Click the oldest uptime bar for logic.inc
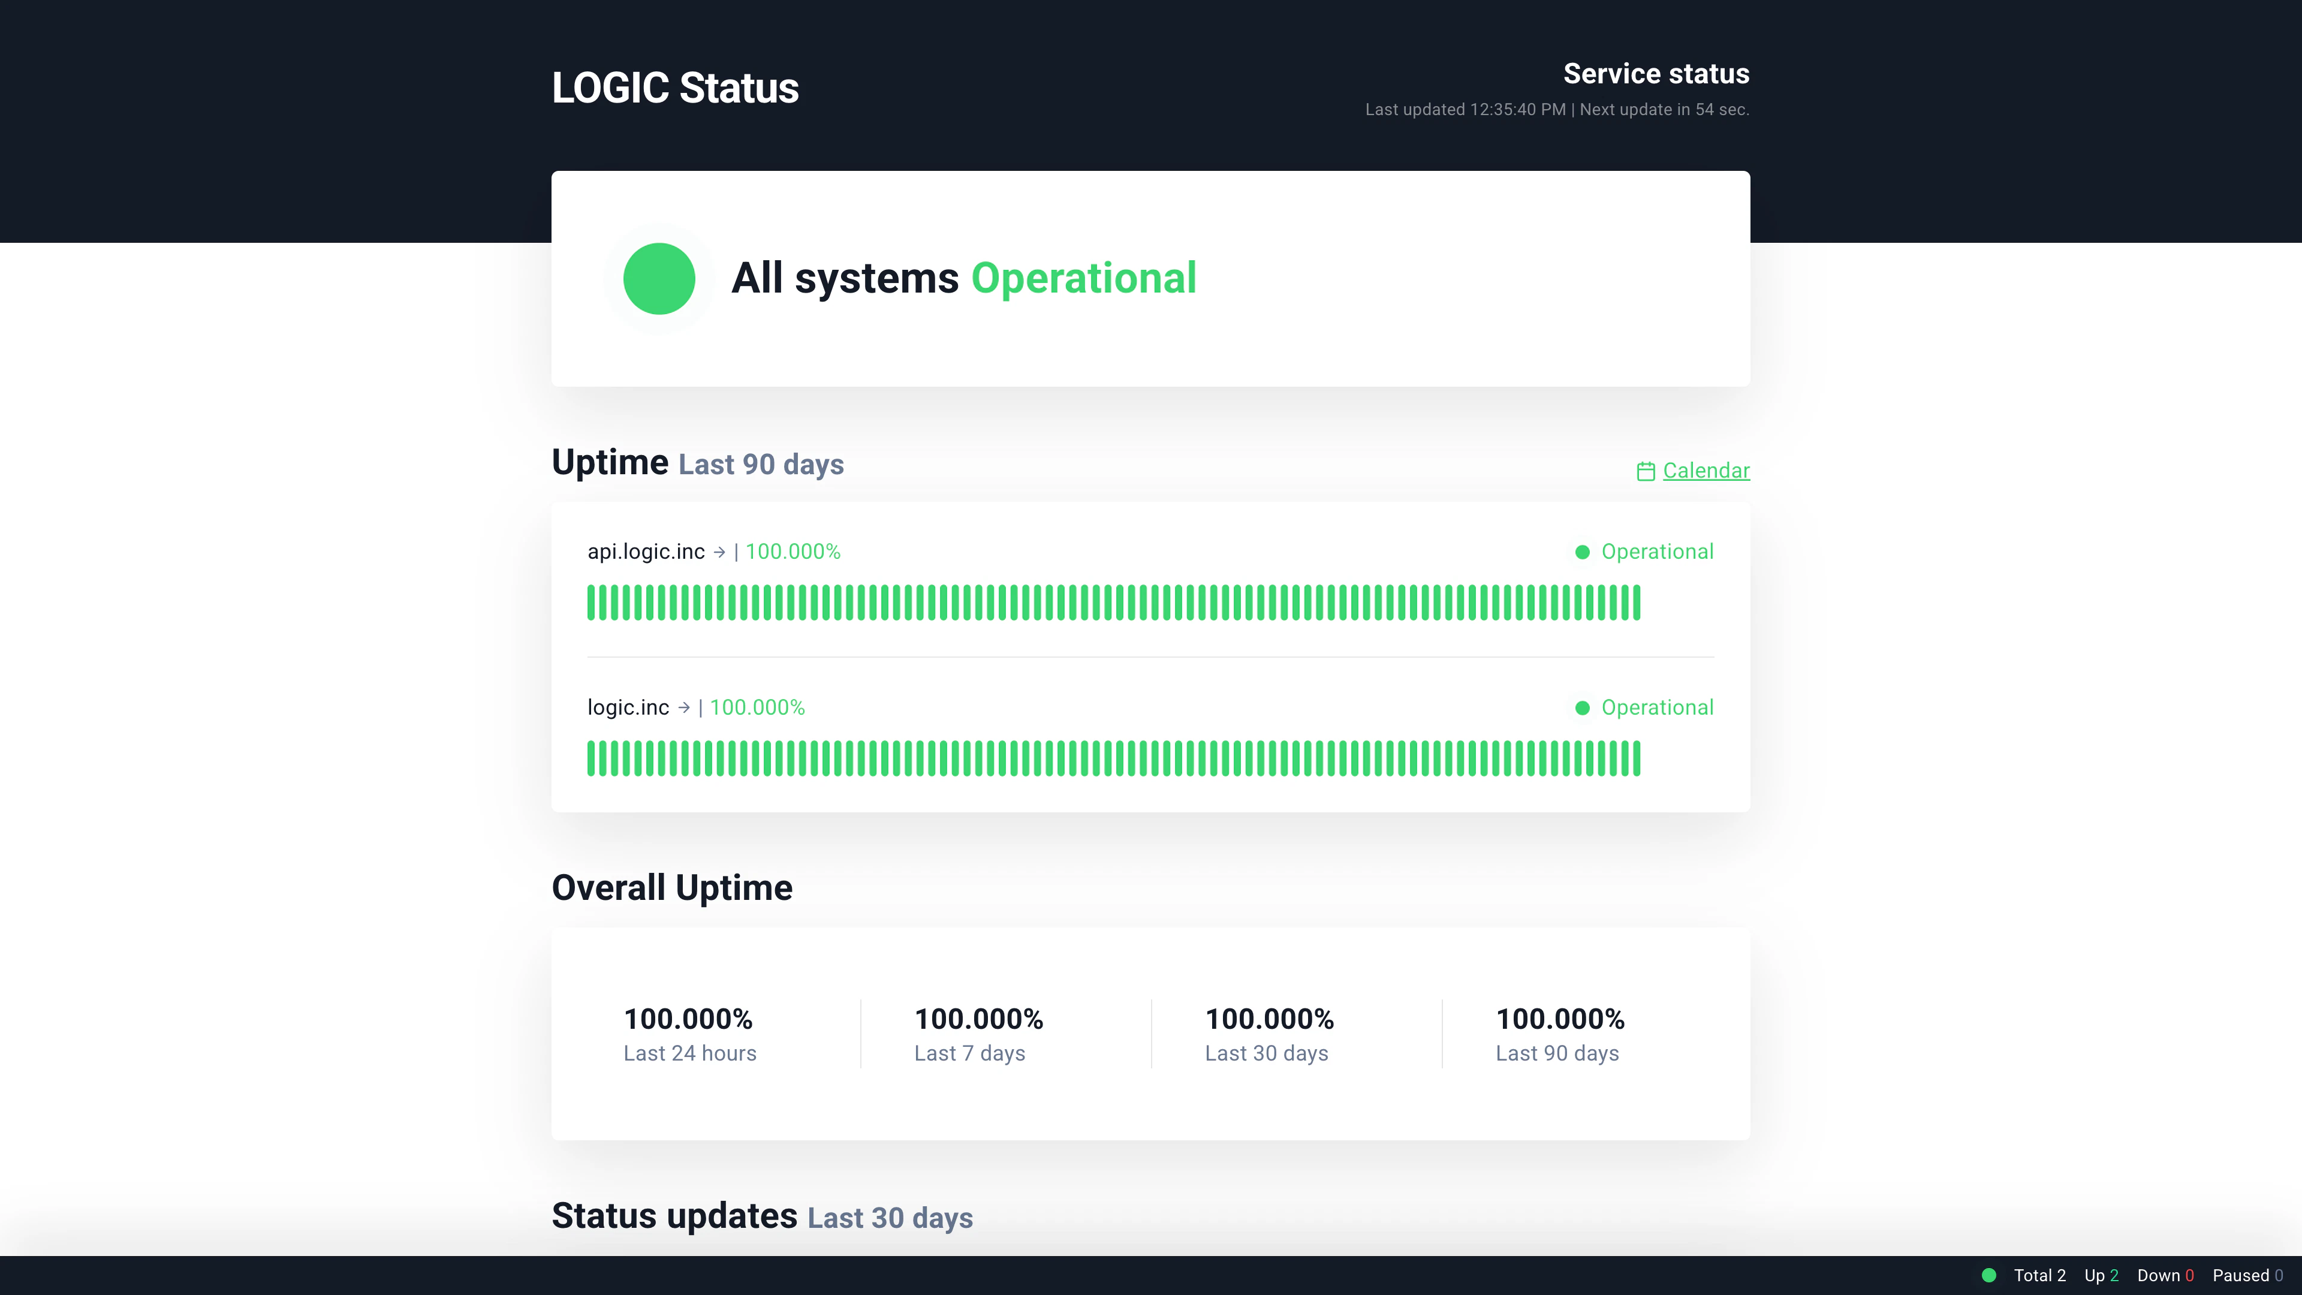Screen dimensions: 2302x1295 tap(592, 759)
